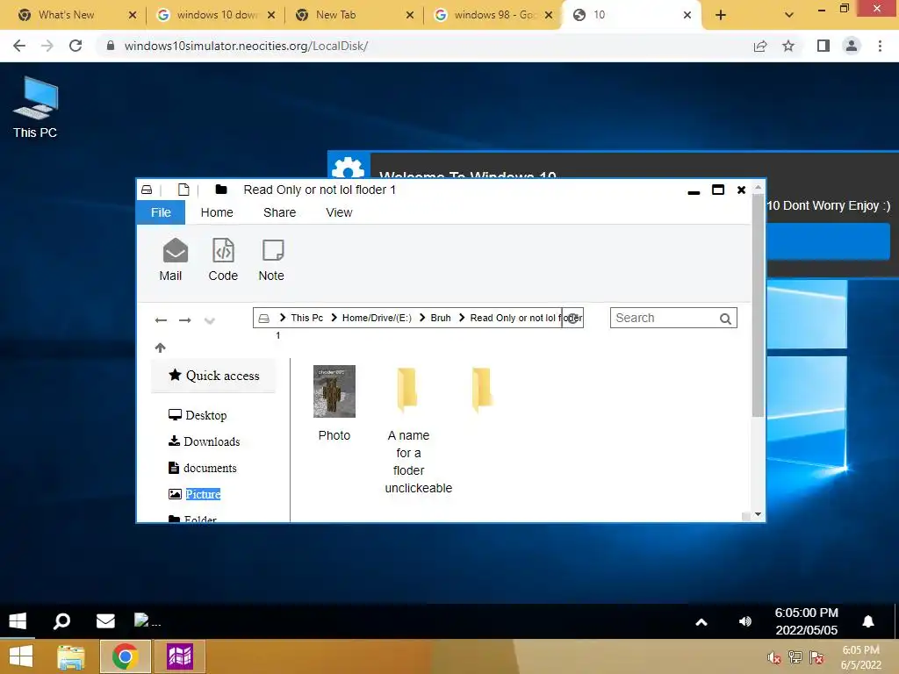Show hidden icons in the simulated tray
Image resolution: width=899 pixels, height=674 pixels.
(701, 622)
